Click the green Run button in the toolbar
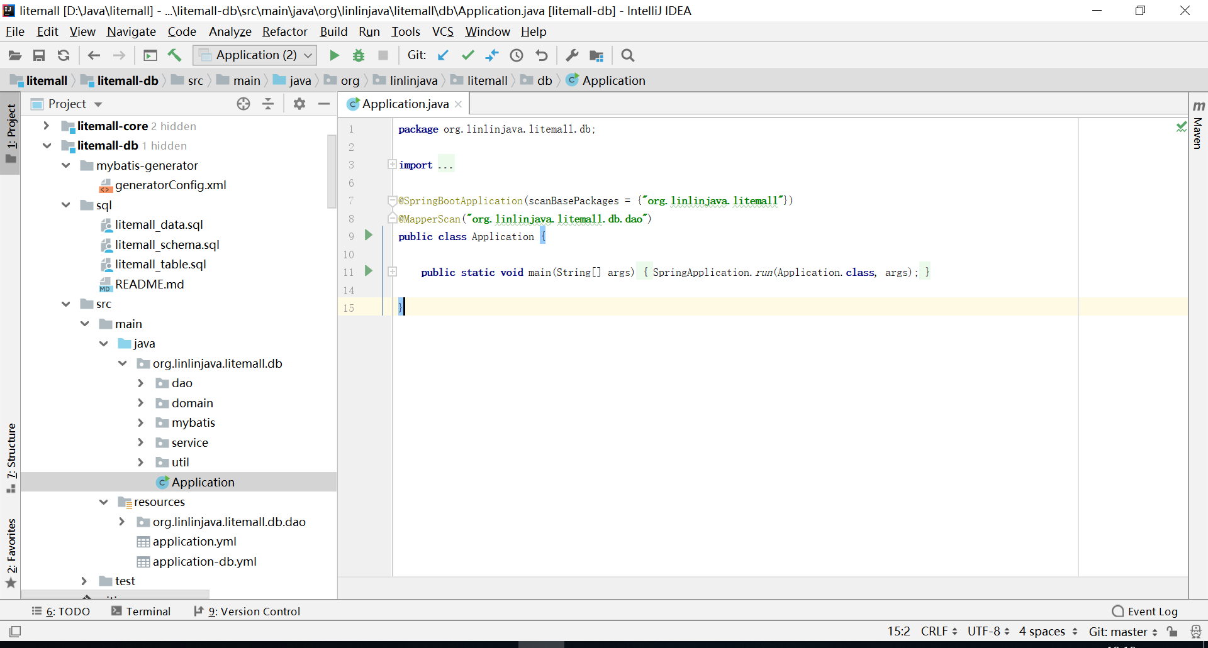This screenshot has width=1208, height=648. tap(334, 55)
